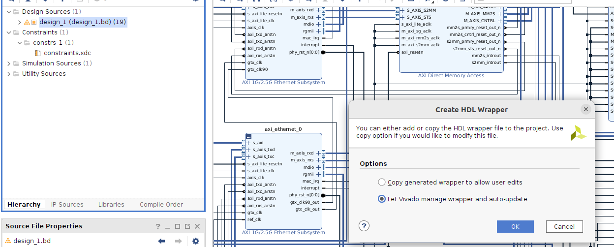This screenshot has height=247, width=614.
Task: Expand s_axis_txc port on axi_ethernet_0
Action: [x=248, y=156]
